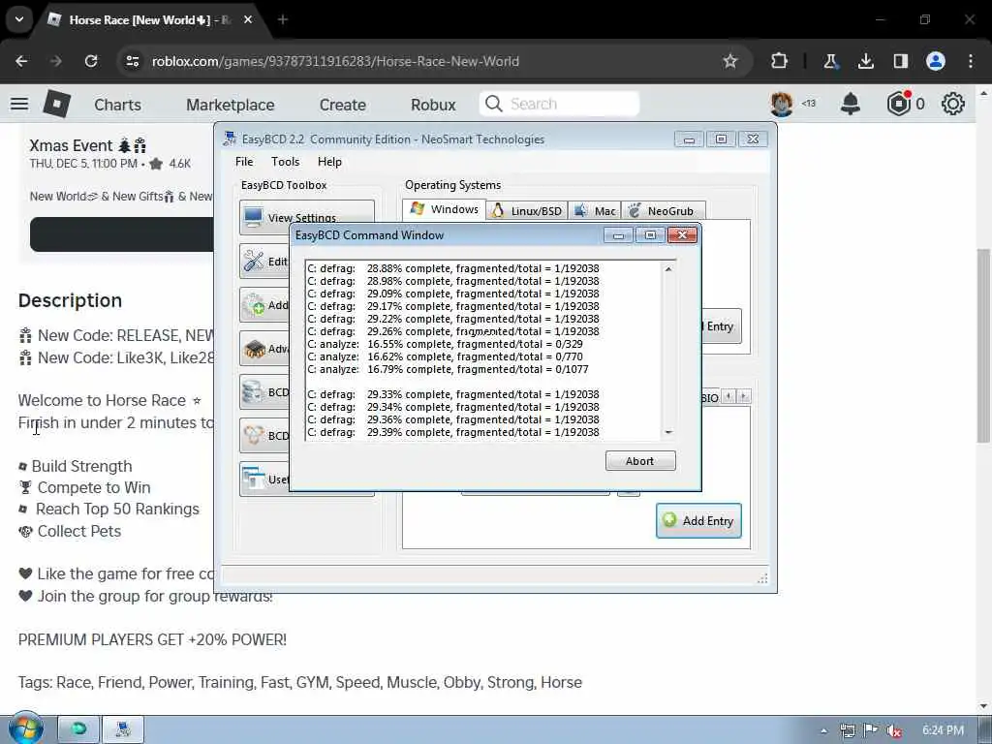Click lower Add Entry button

pyautogui.click(x=698, y=520)
